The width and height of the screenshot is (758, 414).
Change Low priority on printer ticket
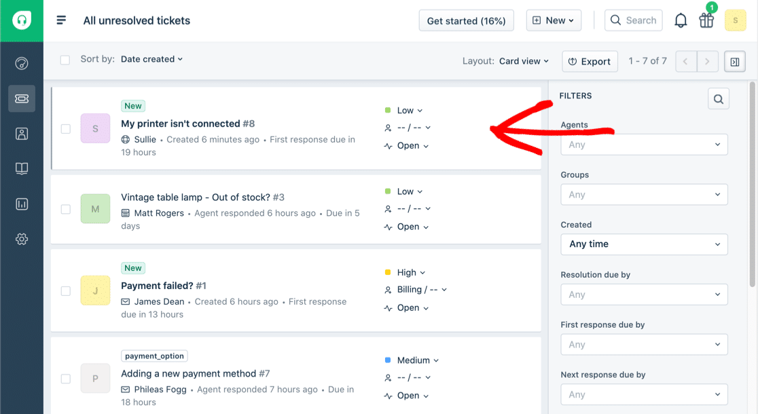point(410,111)
